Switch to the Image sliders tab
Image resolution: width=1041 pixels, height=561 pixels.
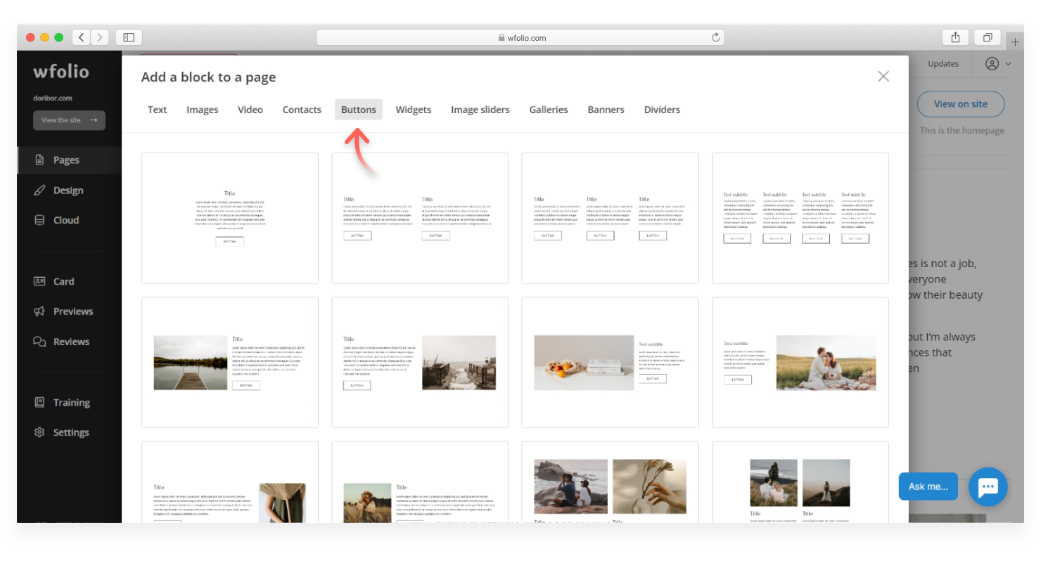pos(480,110)
